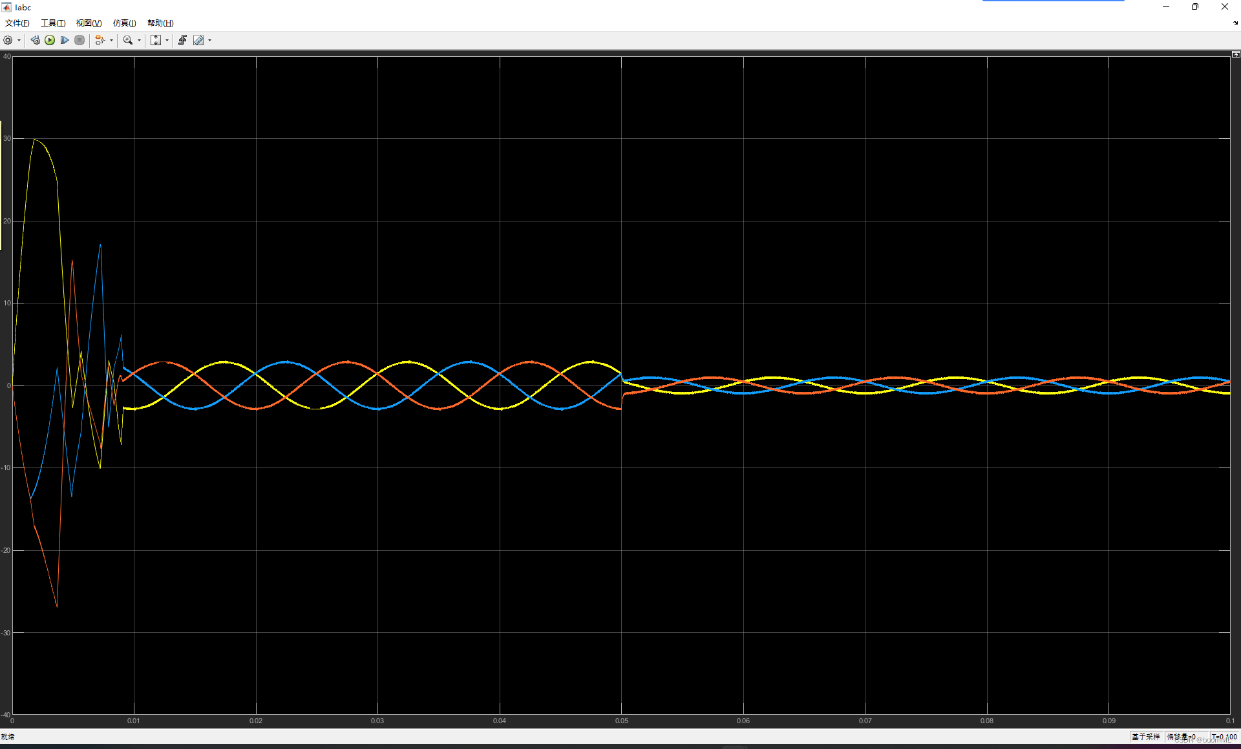Screen dimensions: 1241x749
Task: Expand the configuration gear dropdown arrow
Action: (x=19, y=40)
